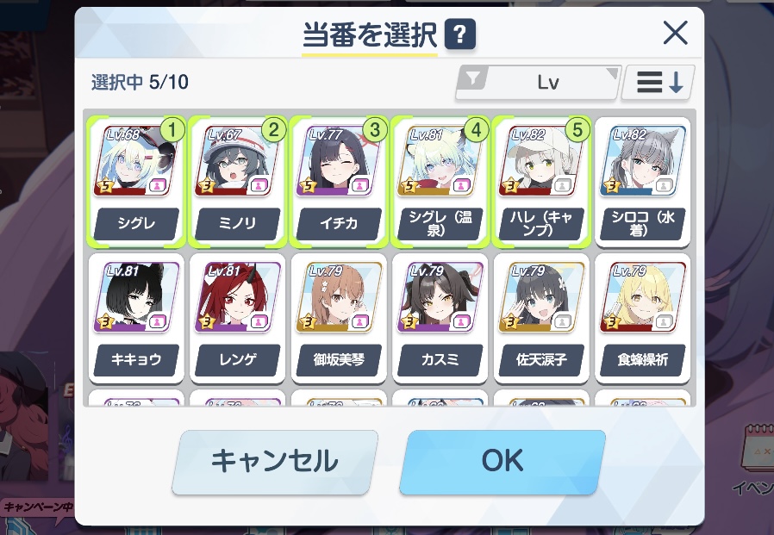Select the レンゲ student card
Screen dimensions: 774x535
(238, 319)
